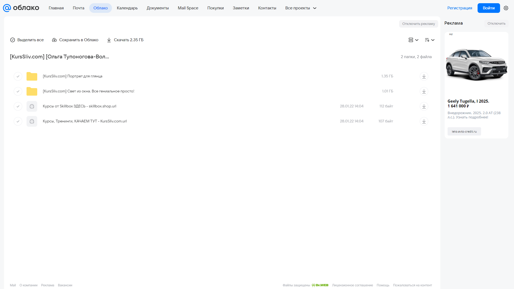
Task: Click the Облако logo icon
Action: point(7,8)
